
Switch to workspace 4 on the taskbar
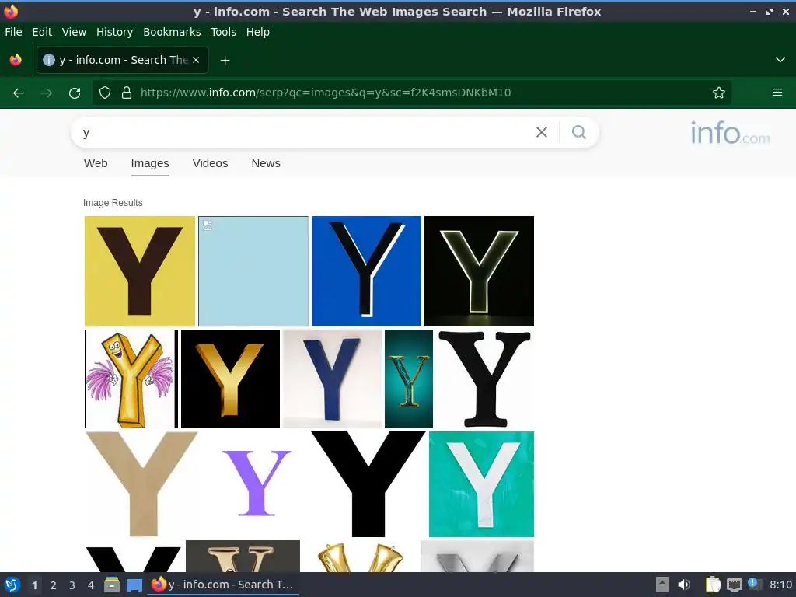tap(91, 585)
